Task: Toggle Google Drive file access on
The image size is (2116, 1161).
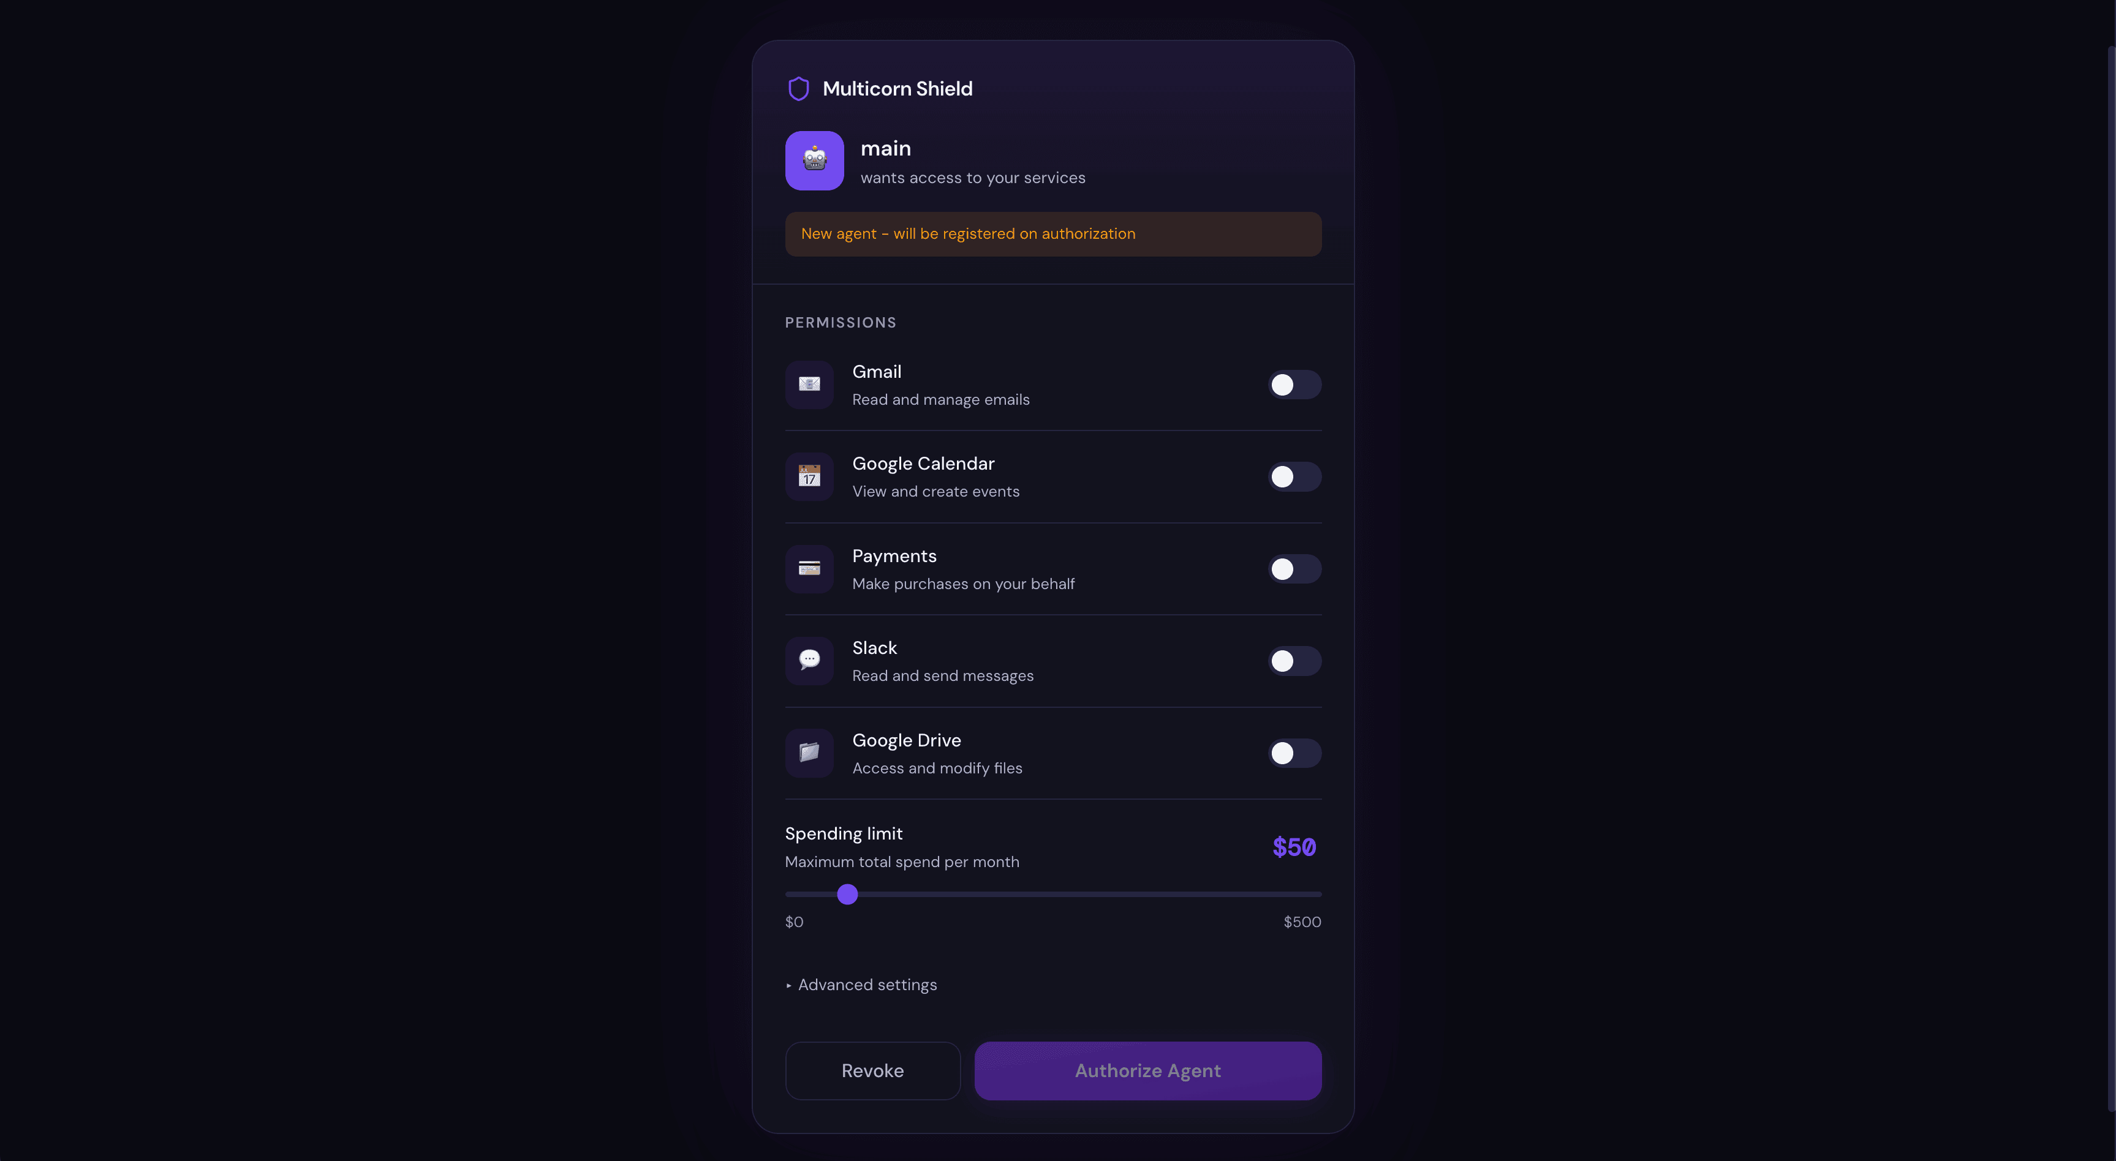Action: (1294, 753)
